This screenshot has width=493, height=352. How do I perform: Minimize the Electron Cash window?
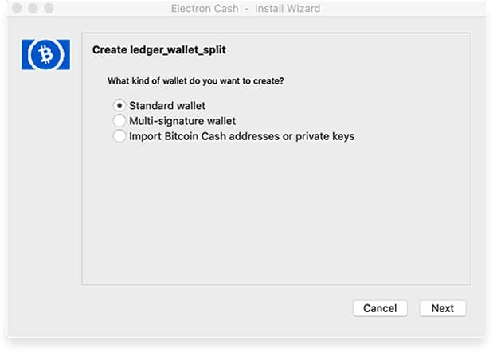point(33,8)
